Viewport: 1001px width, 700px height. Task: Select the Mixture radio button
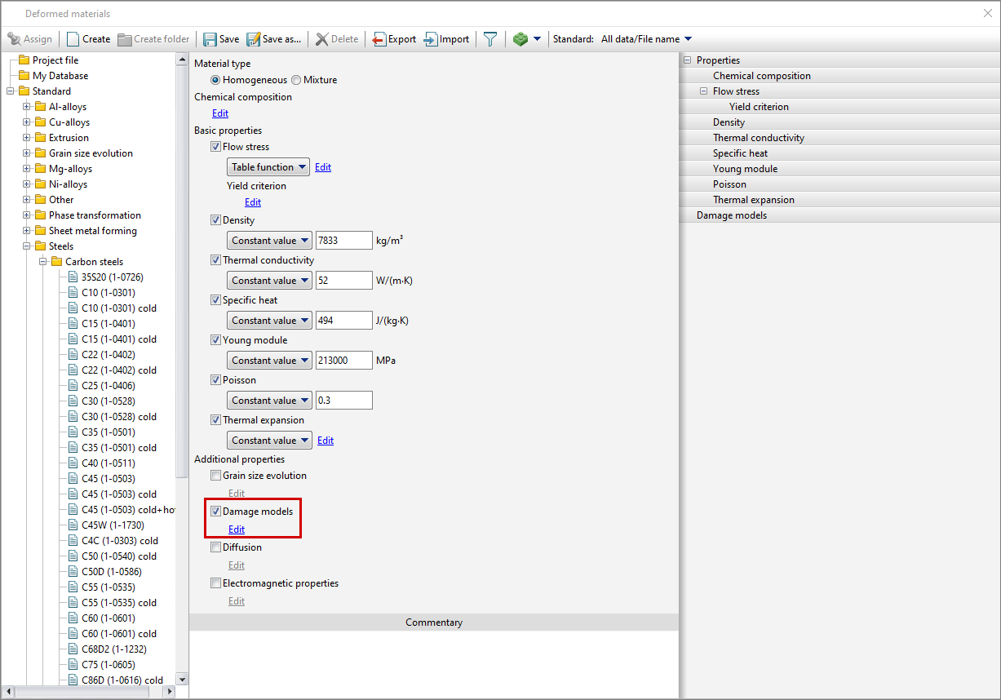pos(296,80)
